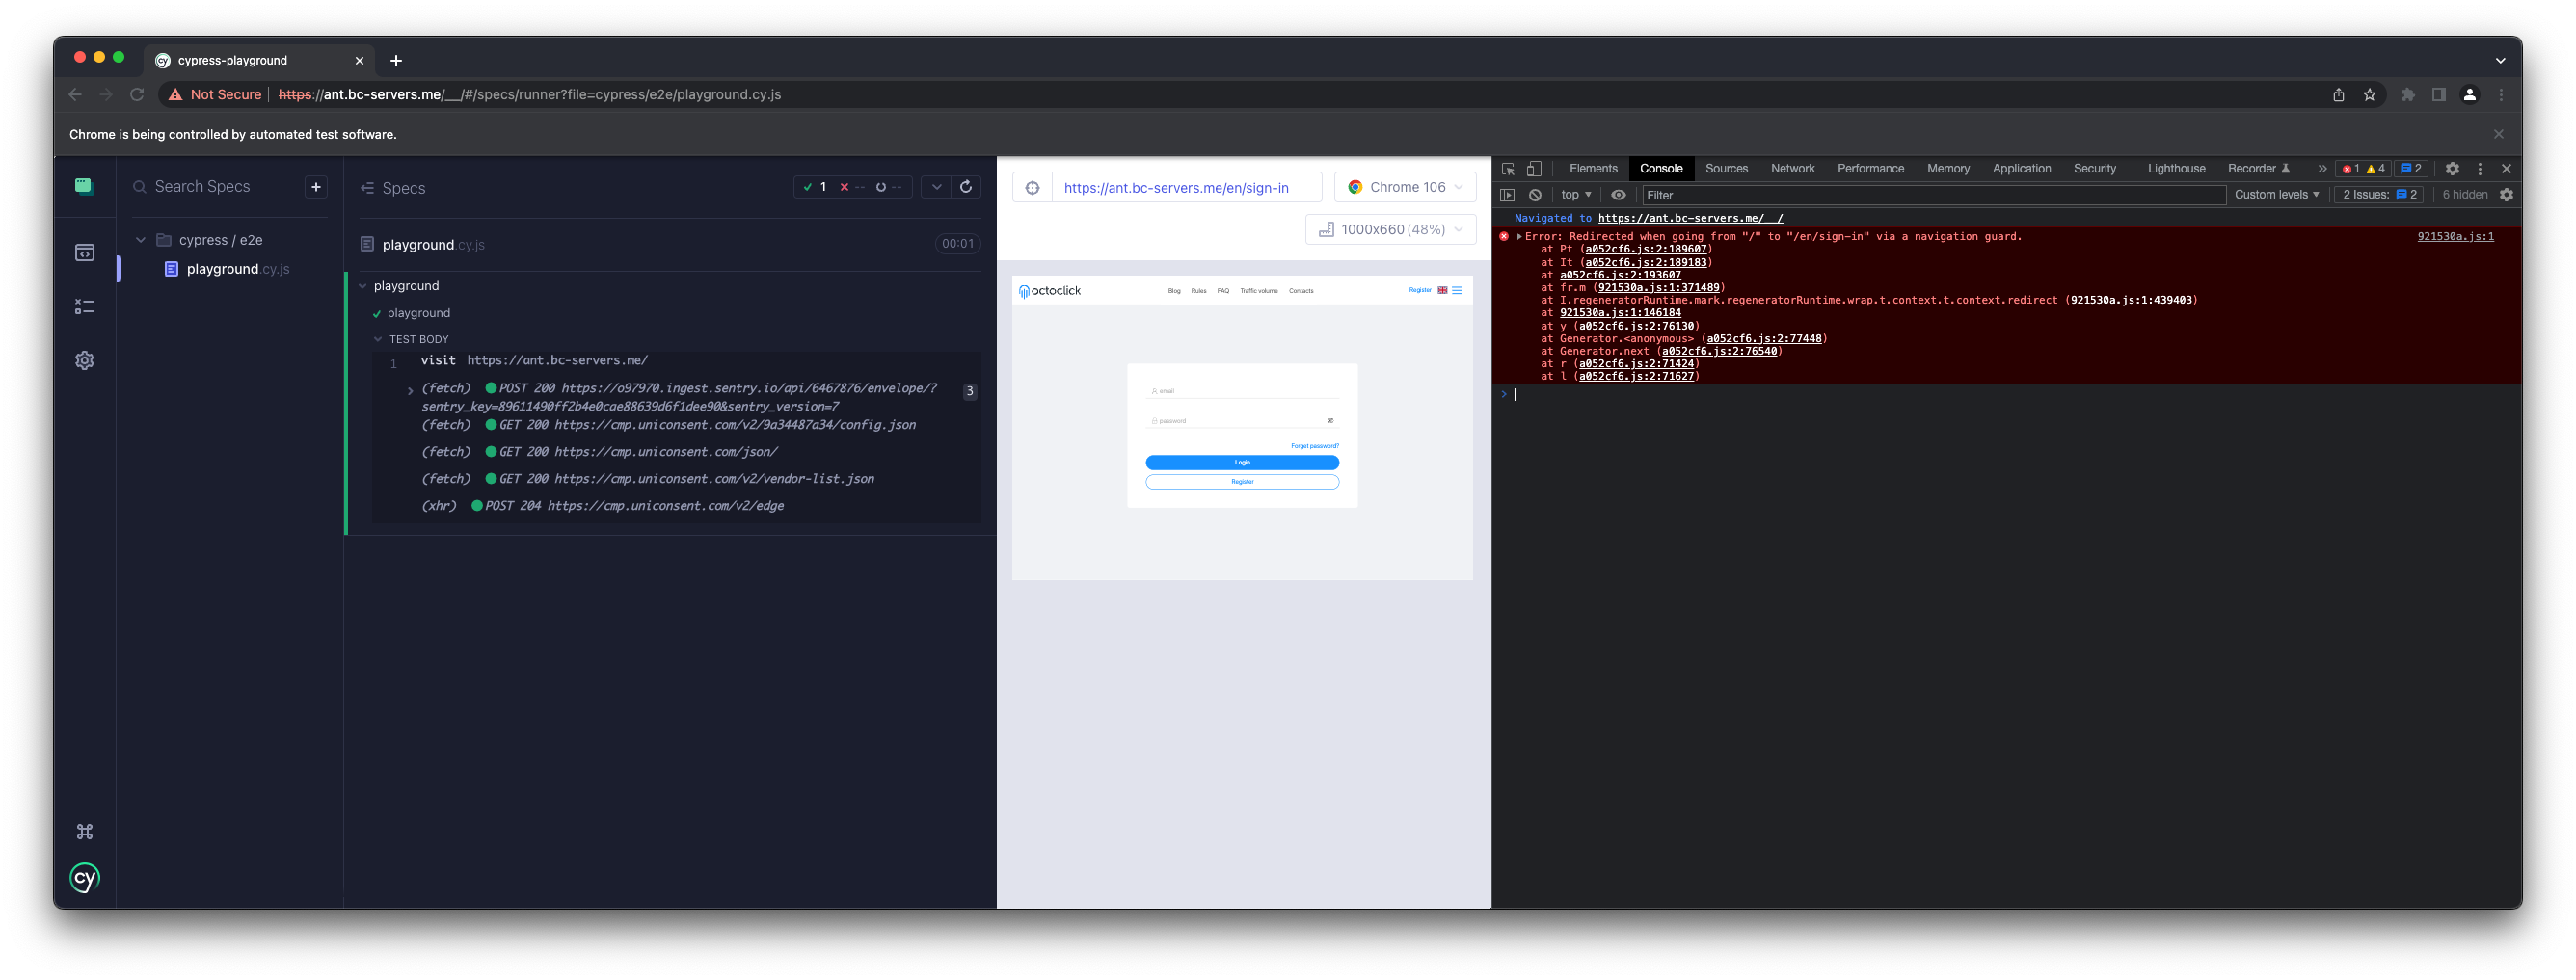
Task: Click the Login button on the sign-in page
Action: click(x=1242, y=462)
